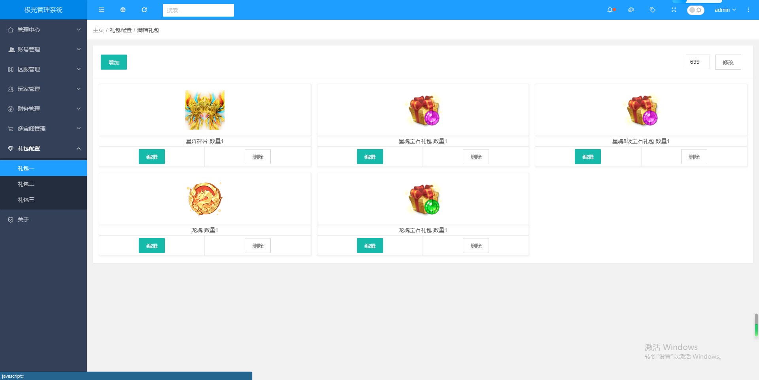Expand 管理中心 sidebar menu

(x=43, y=30)
